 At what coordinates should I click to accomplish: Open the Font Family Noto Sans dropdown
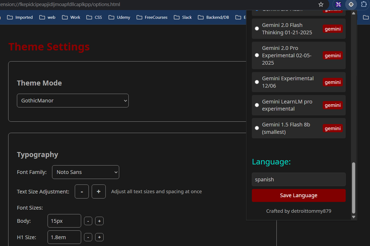(x=86, y=172)
